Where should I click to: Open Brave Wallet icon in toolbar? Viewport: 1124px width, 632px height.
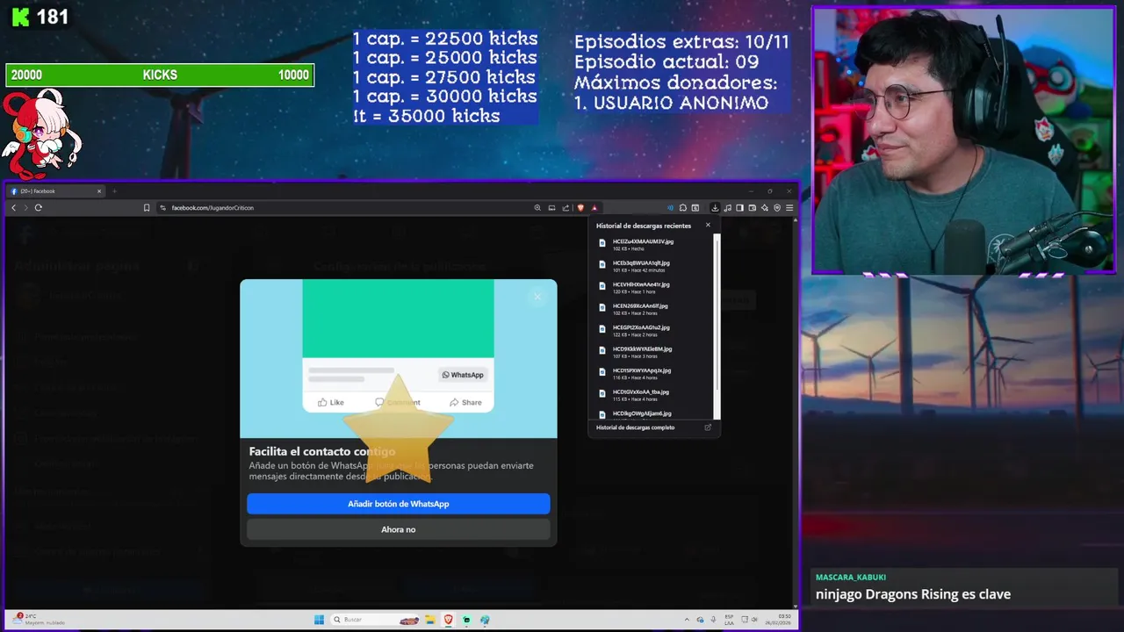[753, 208]
